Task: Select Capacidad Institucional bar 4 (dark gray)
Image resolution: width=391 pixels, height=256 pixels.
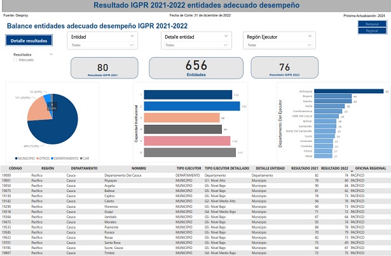Action: (182, 129)
